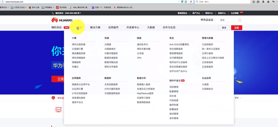Expand the 最常访问 bookmarks dropdown
Image resolution: width=278 pixels, height=127 pixels.
coord(4,8)
